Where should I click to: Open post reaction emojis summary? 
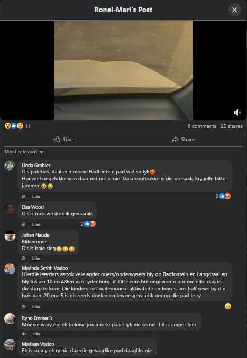point(17,126)
